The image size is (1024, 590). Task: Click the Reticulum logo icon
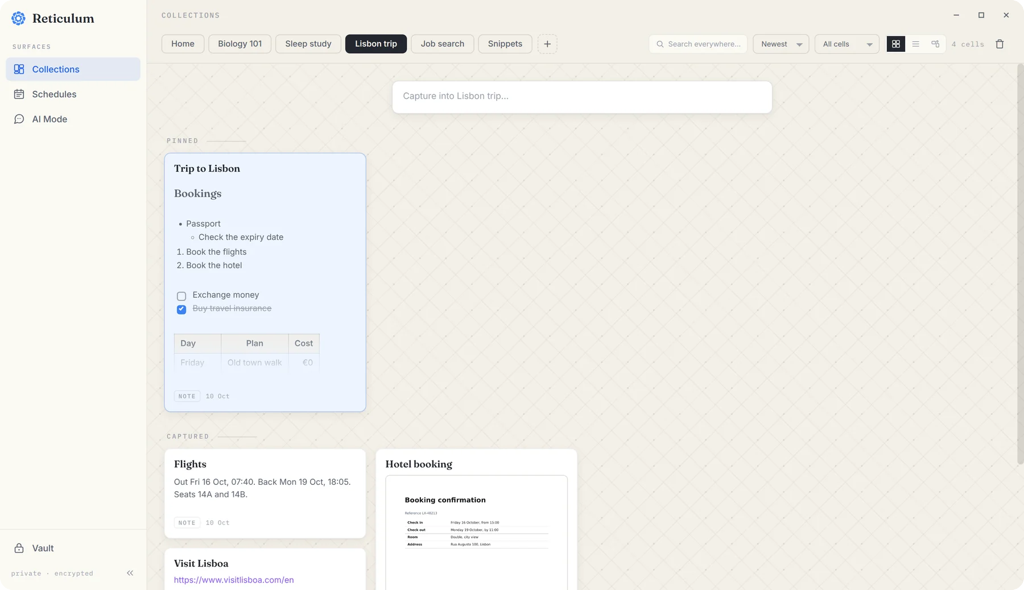click(18, 18)
